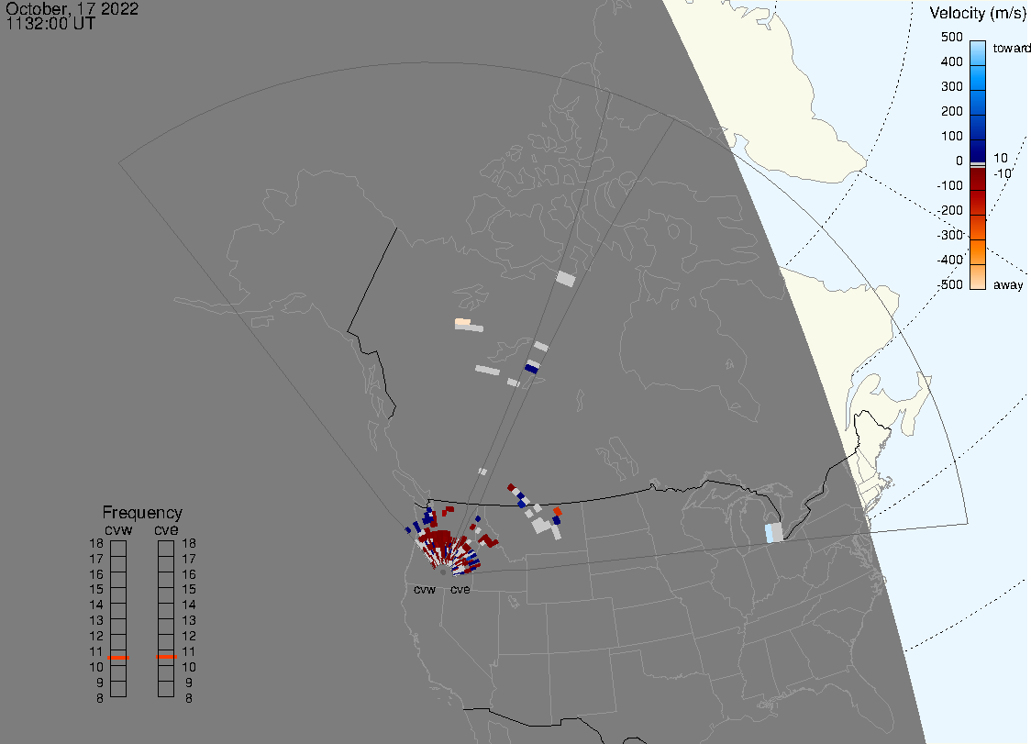The height and width of the screenshot is (744, 1031).
Task: Click the "Frequency" legend heading
Action: tap(142, 513)
